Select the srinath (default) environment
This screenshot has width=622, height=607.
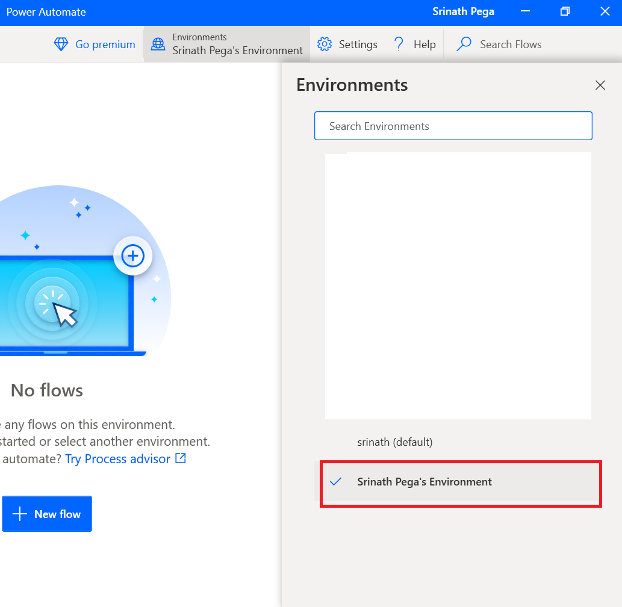coord(394,442)
